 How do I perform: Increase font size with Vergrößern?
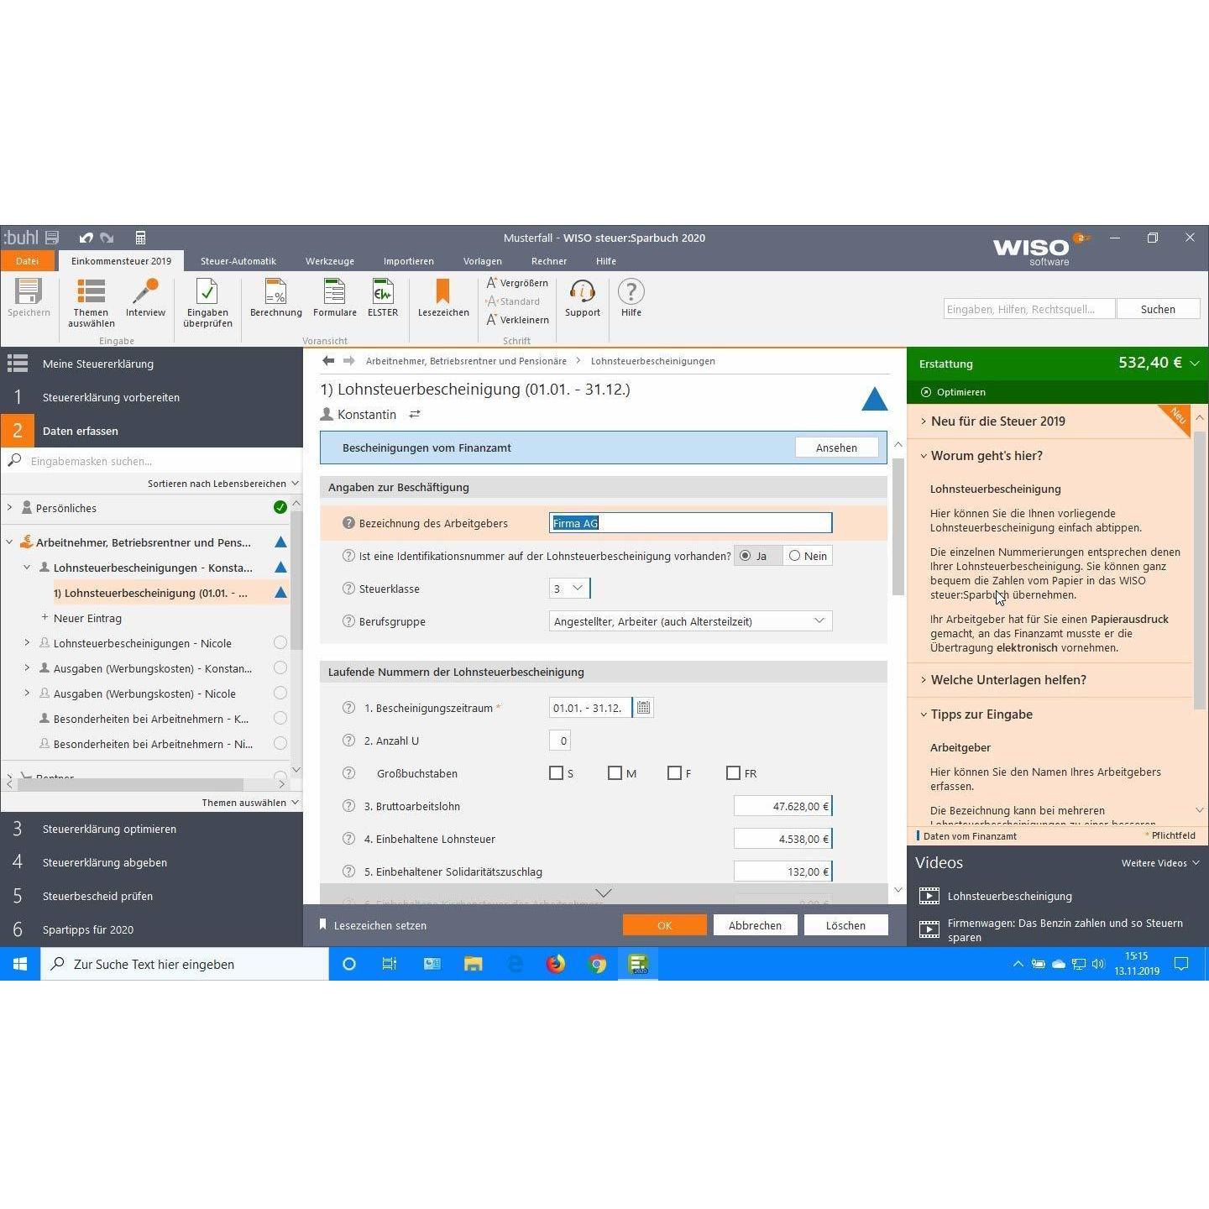click(x=517, y=283)
